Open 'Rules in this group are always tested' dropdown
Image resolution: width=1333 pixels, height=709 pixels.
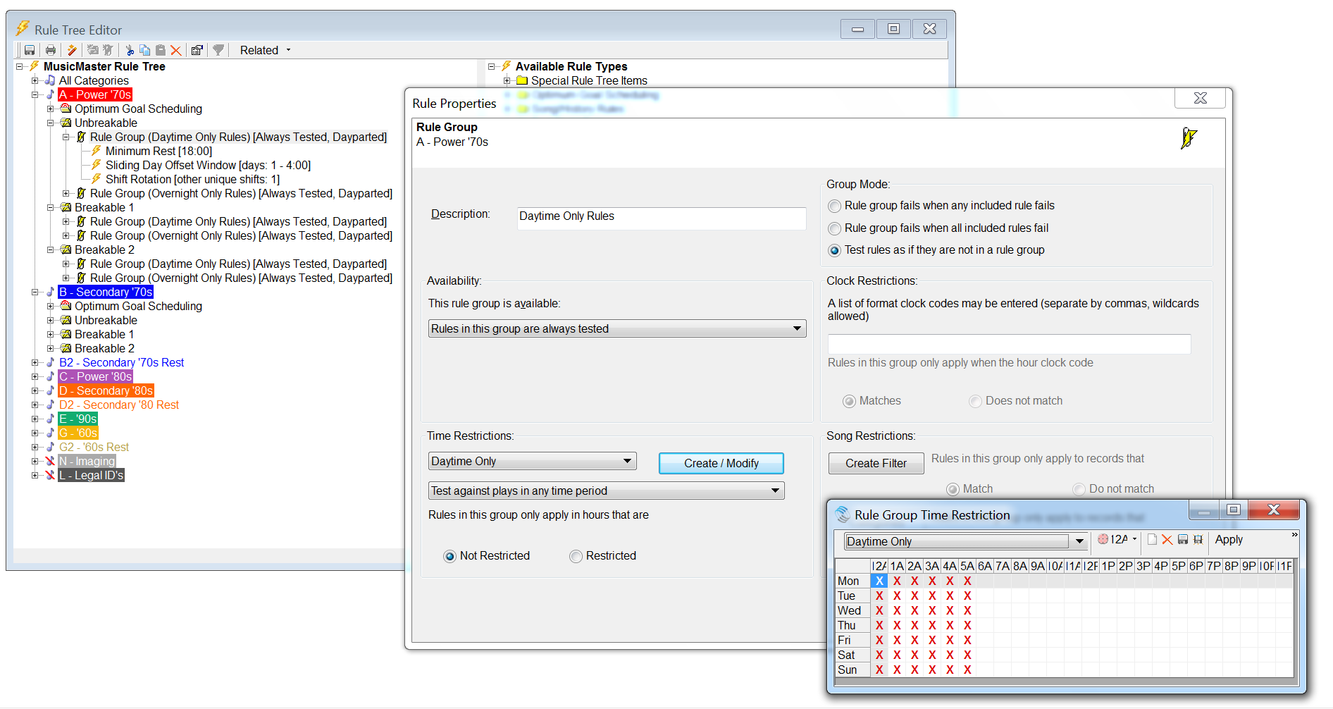616,328
